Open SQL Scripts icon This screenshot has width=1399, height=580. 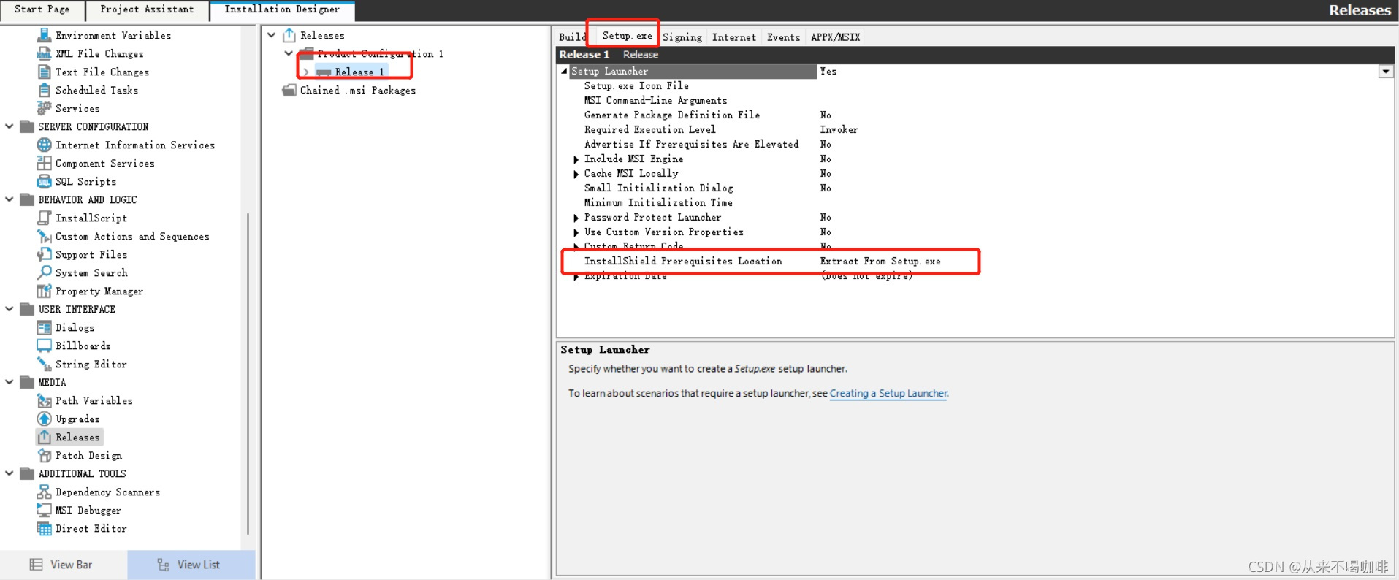click(44, 181)
